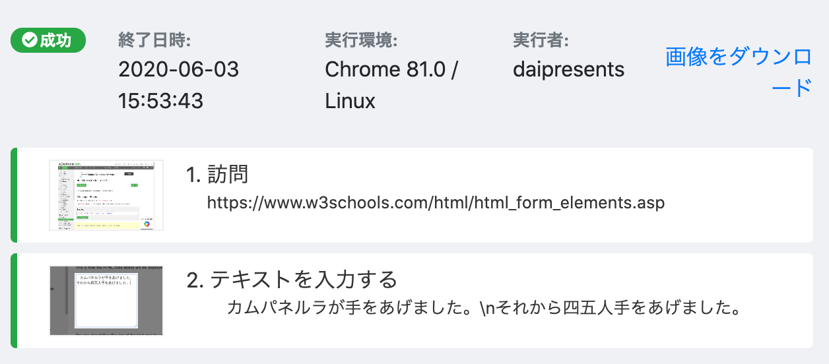
Task: Open the step 1 訪問 screenshot thumbnail
Action: pos(106,195)
